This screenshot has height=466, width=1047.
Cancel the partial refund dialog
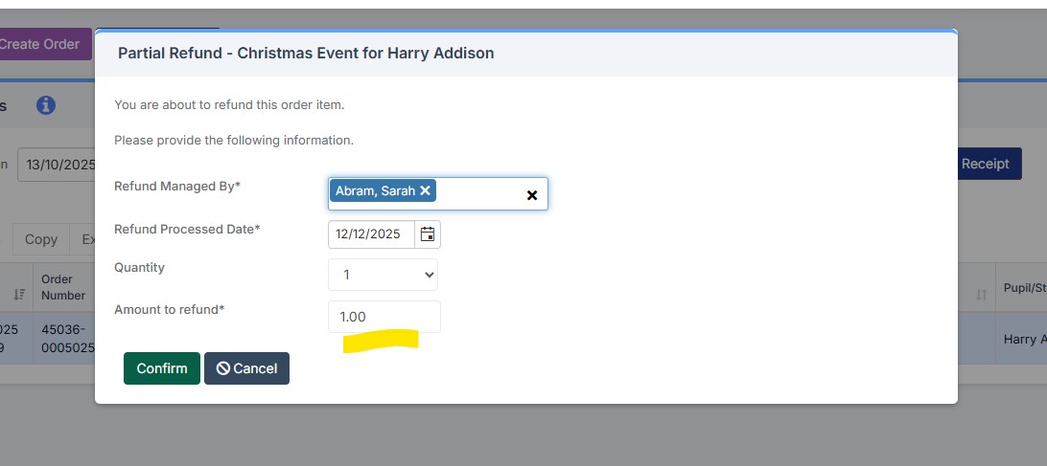[x=246, y=368]
